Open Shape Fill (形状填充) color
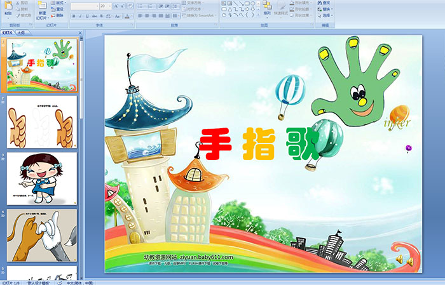 pyautogui.click(x=301, y=3)
